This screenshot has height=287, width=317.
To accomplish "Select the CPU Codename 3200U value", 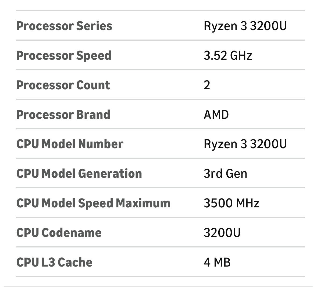I will click(x=222, y=233).
